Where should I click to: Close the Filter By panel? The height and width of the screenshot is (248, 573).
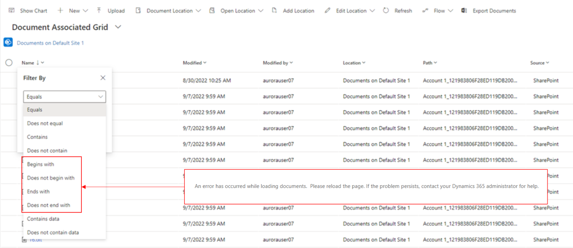tap(103, 78)
